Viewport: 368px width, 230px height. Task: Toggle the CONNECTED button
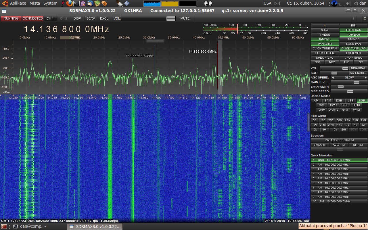33,18
